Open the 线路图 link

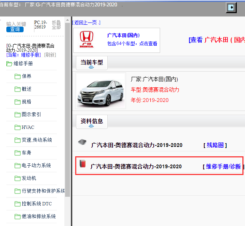(x=215, y=145)
